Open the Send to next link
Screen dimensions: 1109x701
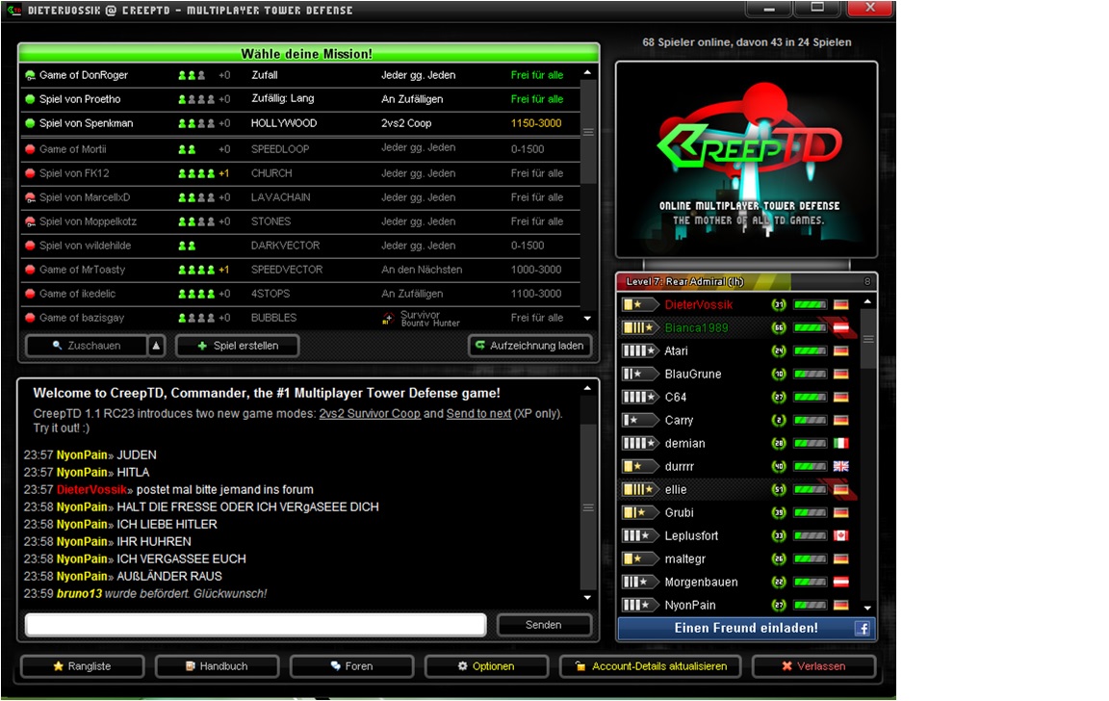click(x=478, y=414)
